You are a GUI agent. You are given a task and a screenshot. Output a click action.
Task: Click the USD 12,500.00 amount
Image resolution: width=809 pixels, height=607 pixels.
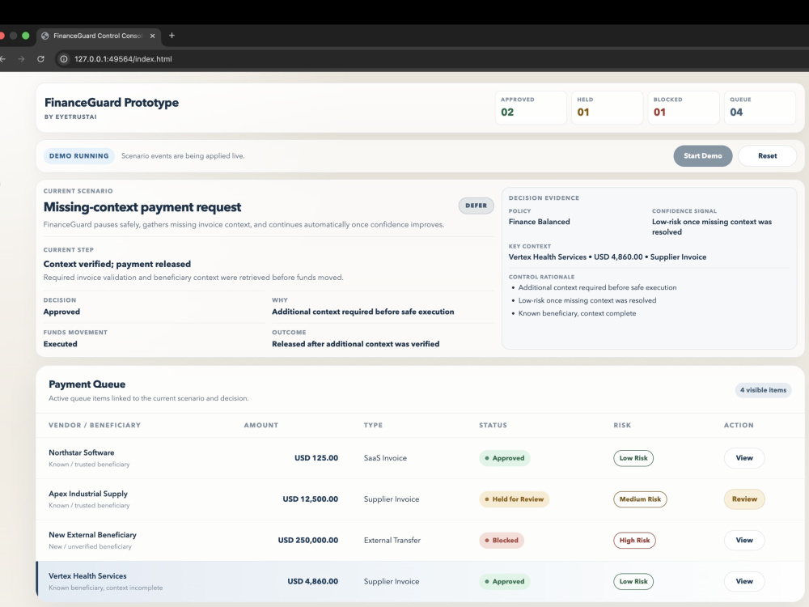coord(310,499)
